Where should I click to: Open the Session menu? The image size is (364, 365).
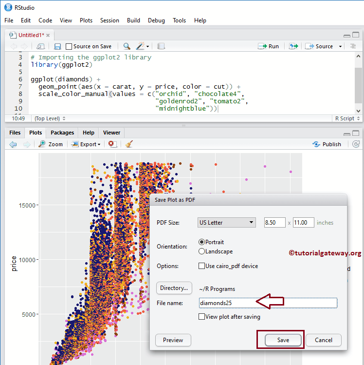coord(109,20)
